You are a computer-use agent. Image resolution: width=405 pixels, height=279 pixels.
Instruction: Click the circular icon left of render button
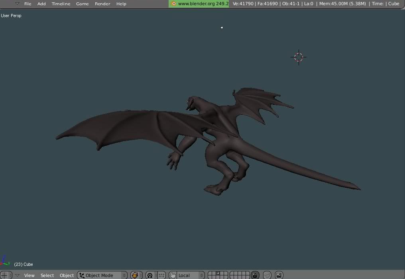click(x=267, y=275)
